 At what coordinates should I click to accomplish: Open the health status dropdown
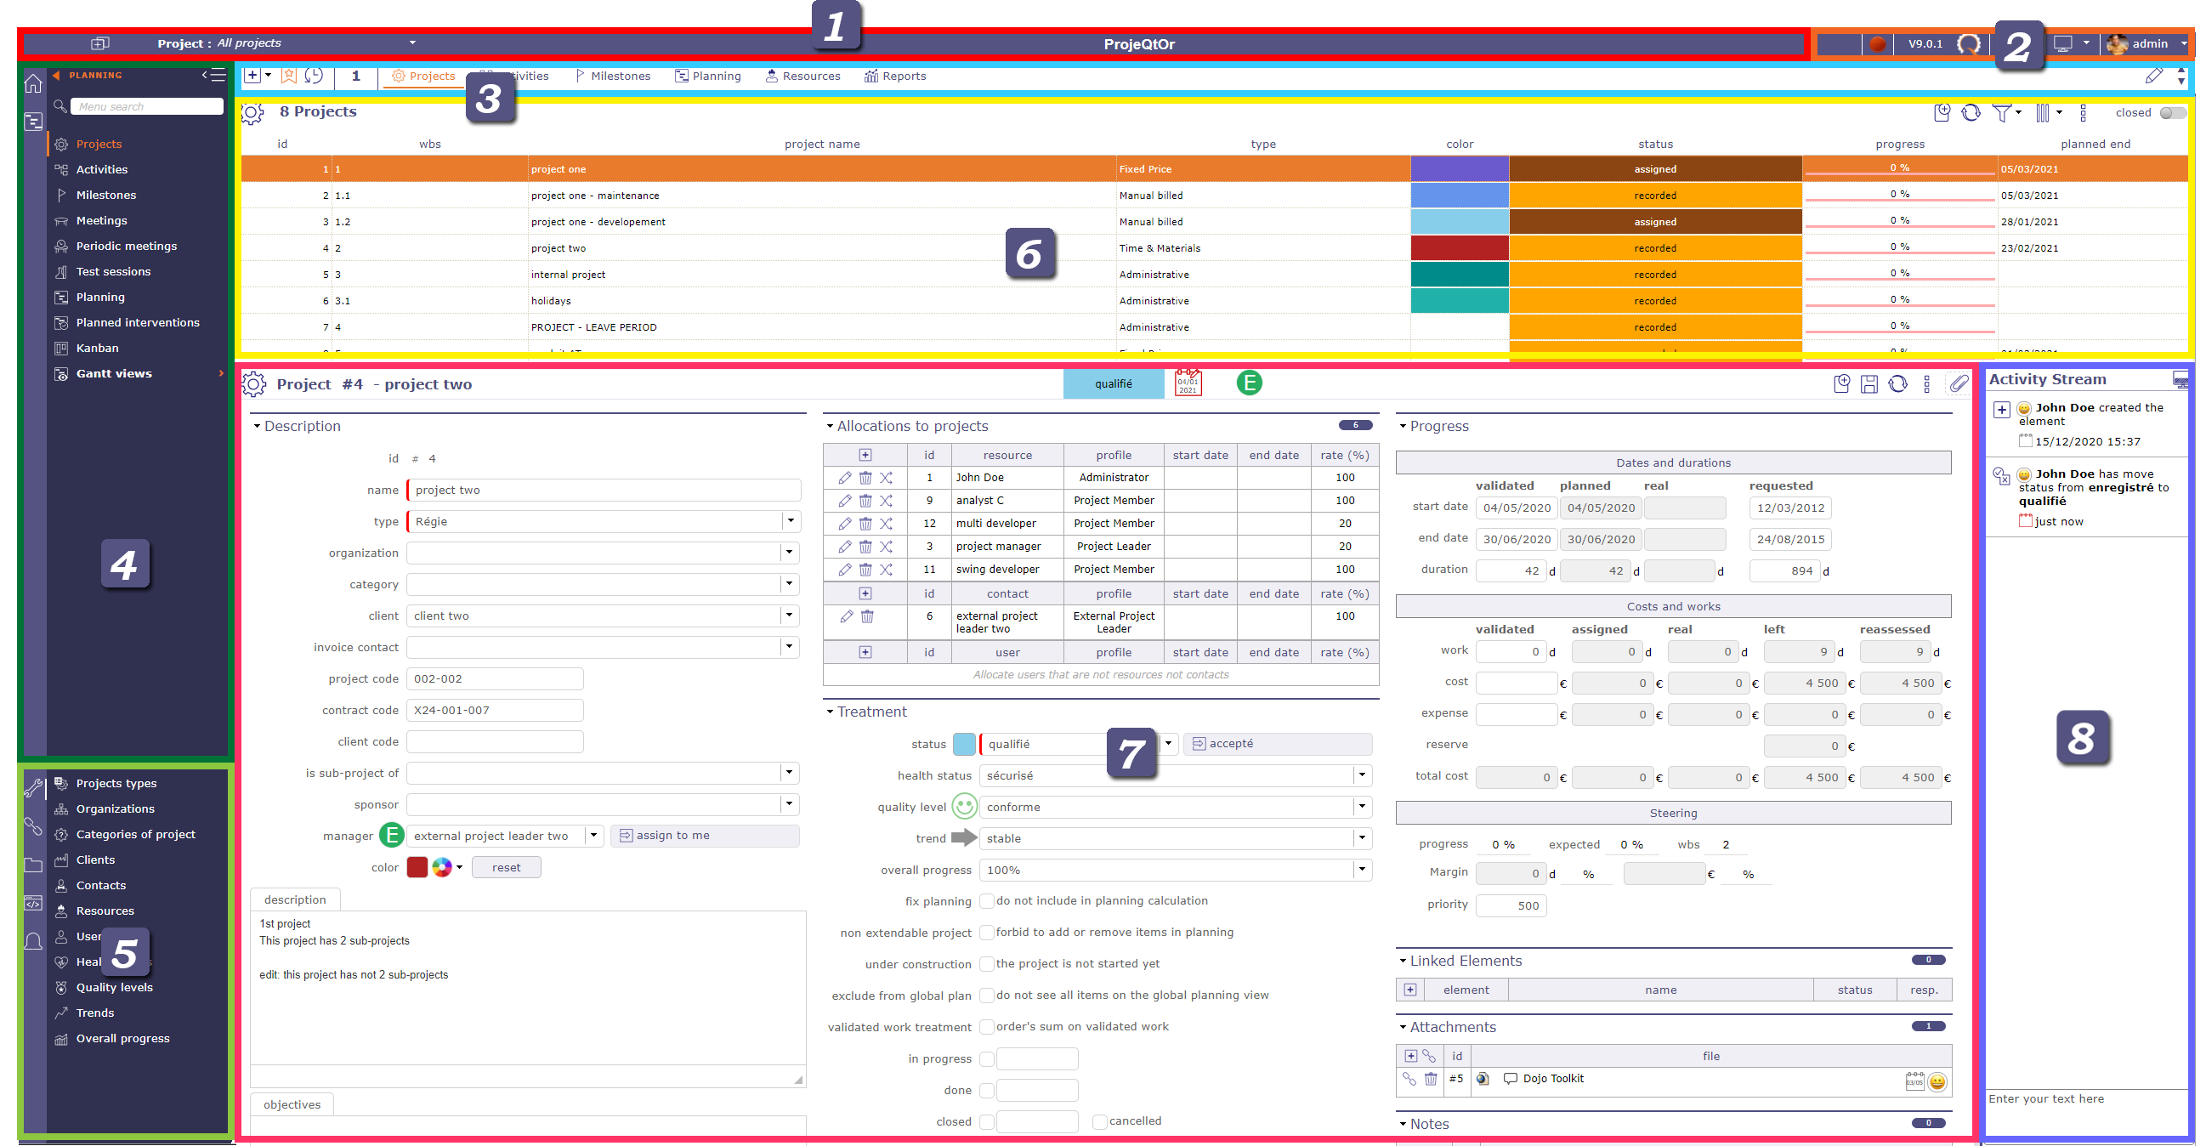(x=1362, y=776)
